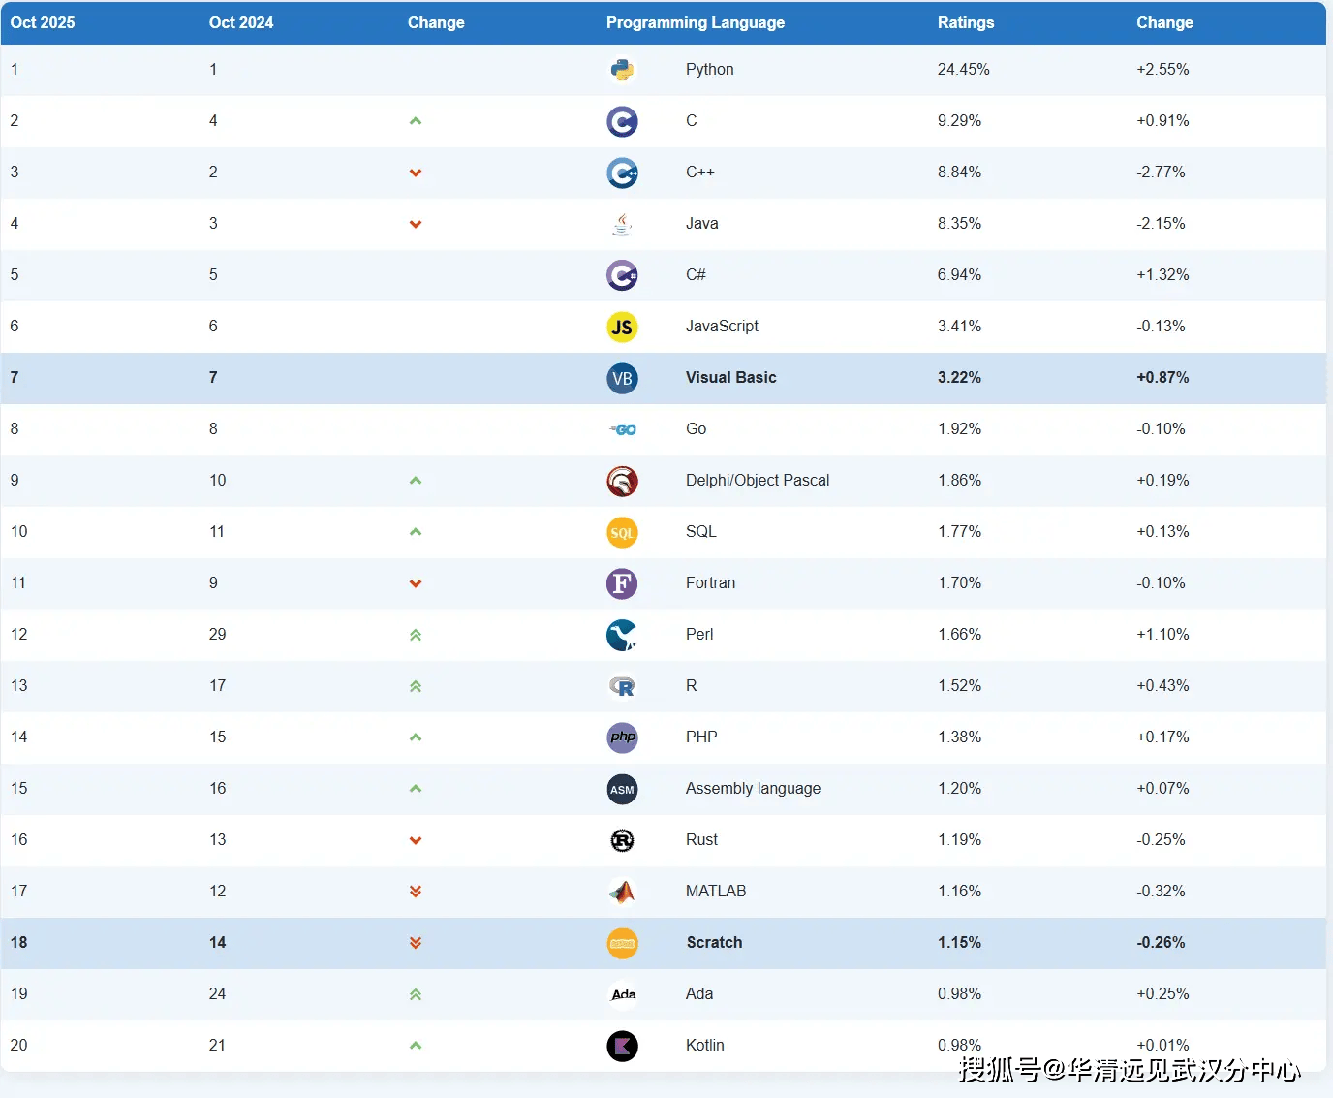Click the Rust gear logo icon
This screenshot has width=1333, height=1098.
click(622, 840)
